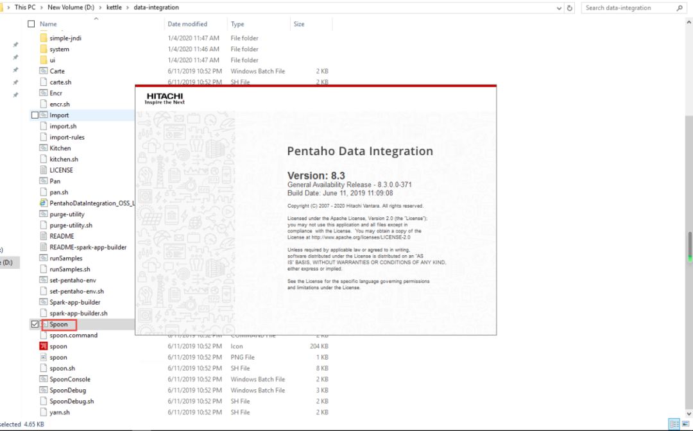Click the Kitchen batch file icon
The height and width of the screenshot is (431, 693).
tap(44, 148)
